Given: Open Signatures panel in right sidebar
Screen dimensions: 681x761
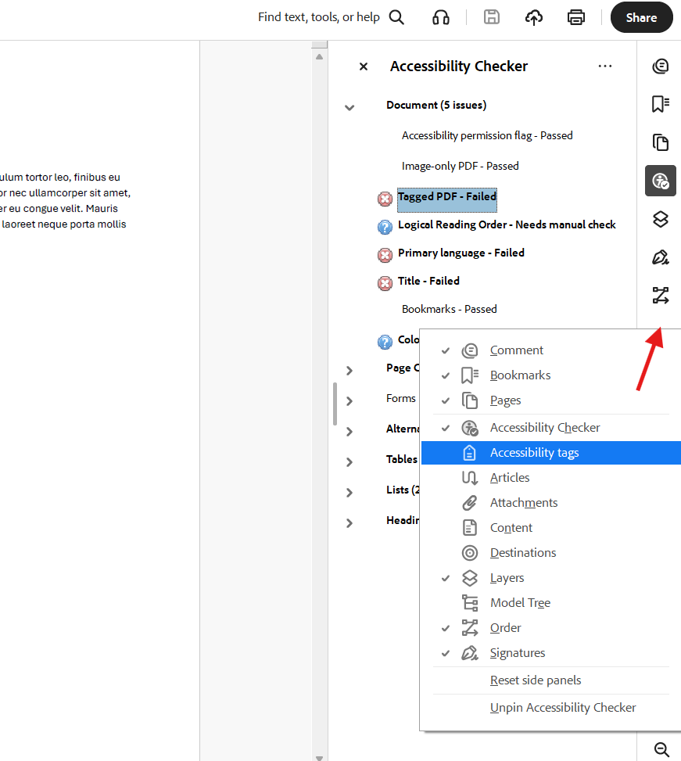Looking at the screenshot, I should [660, 257].
